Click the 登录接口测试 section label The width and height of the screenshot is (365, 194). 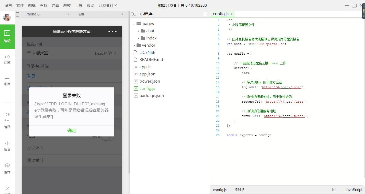(38, 66)
